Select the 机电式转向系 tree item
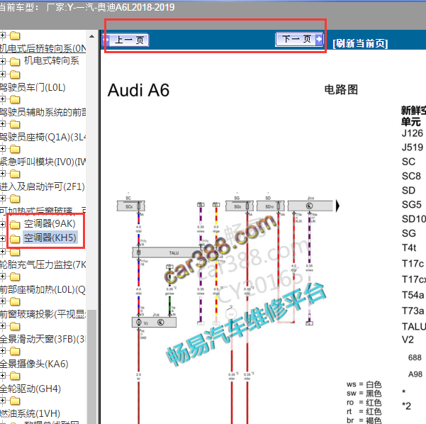The width and height of the screenshot is (426, 424). [x=52, y=60]
